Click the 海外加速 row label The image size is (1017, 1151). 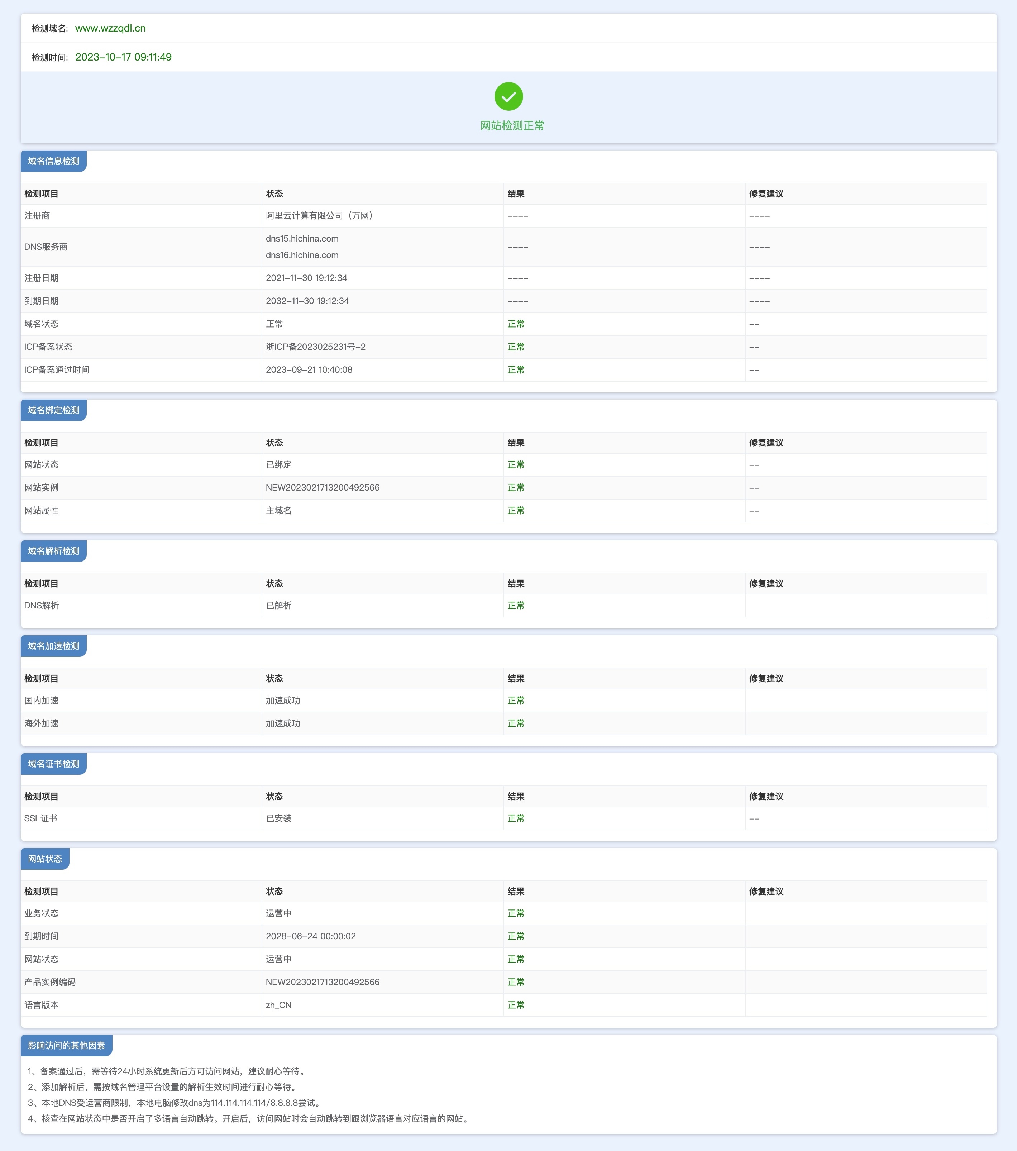42,723
